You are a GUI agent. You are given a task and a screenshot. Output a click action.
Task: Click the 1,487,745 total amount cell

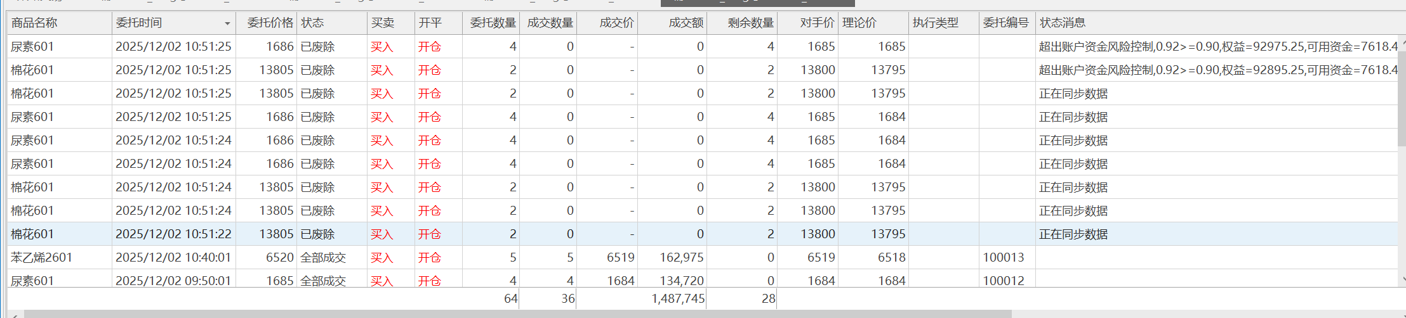tap(677, 298)
